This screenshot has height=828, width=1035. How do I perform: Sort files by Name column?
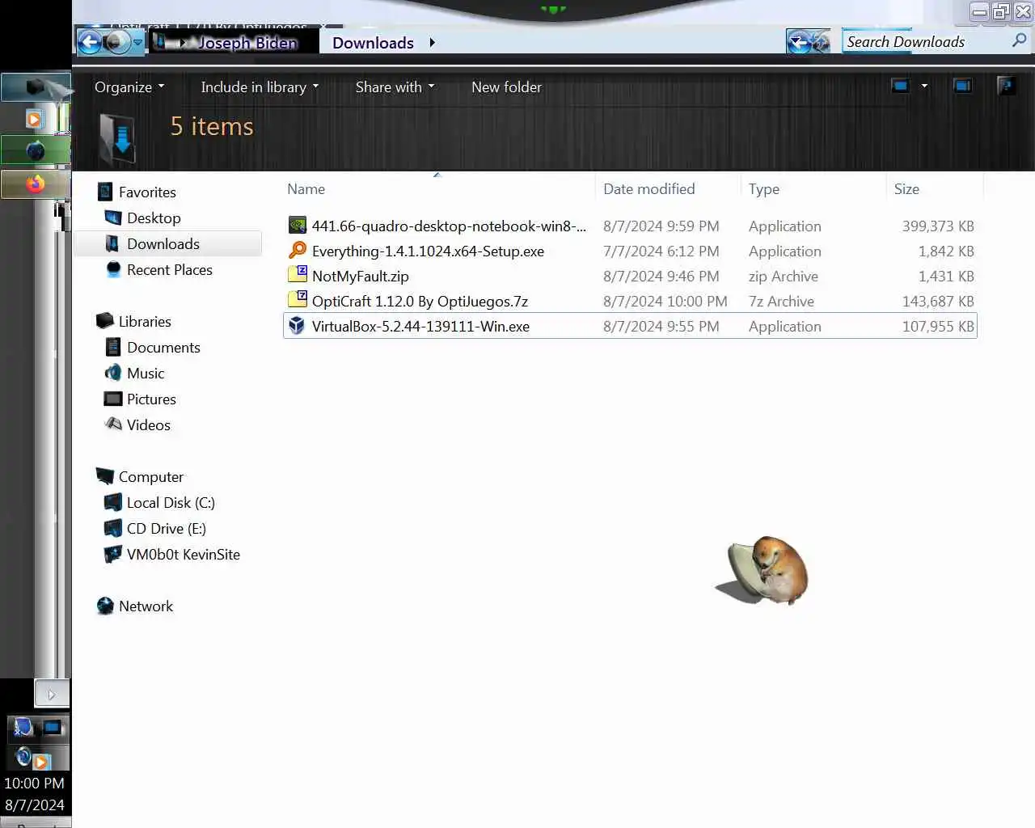coord(437,188)
